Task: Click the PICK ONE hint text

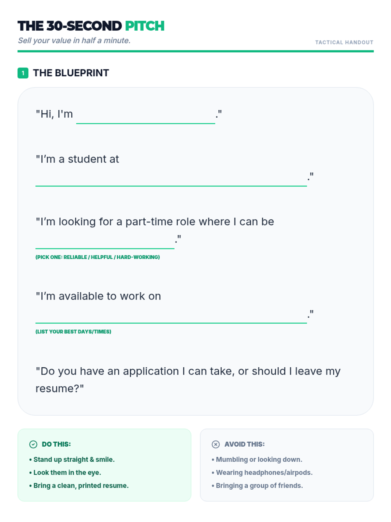Action: [x=97, y=257]
